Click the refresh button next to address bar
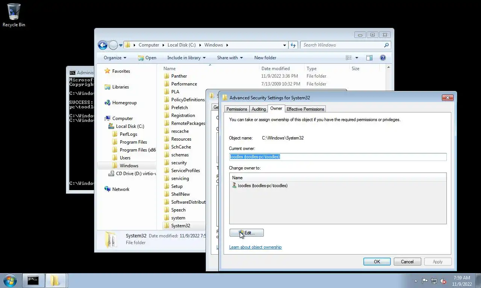 point(293,45)
